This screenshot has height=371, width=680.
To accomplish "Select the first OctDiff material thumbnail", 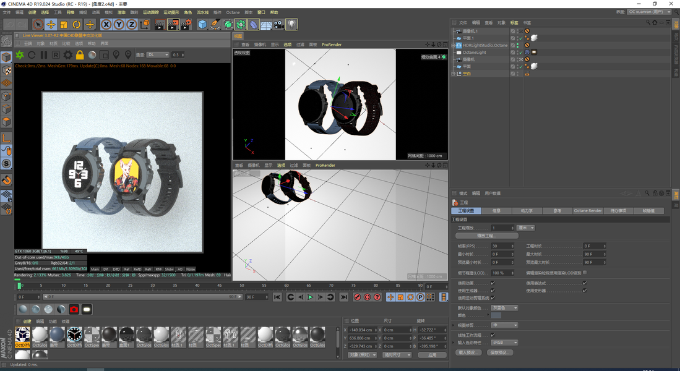I will tap(22, 337).
